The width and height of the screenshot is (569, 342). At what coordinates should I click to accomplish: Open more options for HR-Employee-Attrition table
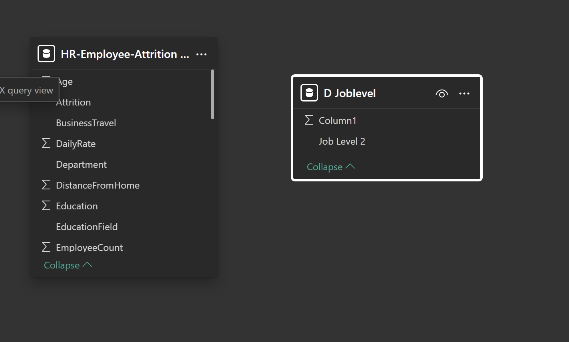(201, 54)
